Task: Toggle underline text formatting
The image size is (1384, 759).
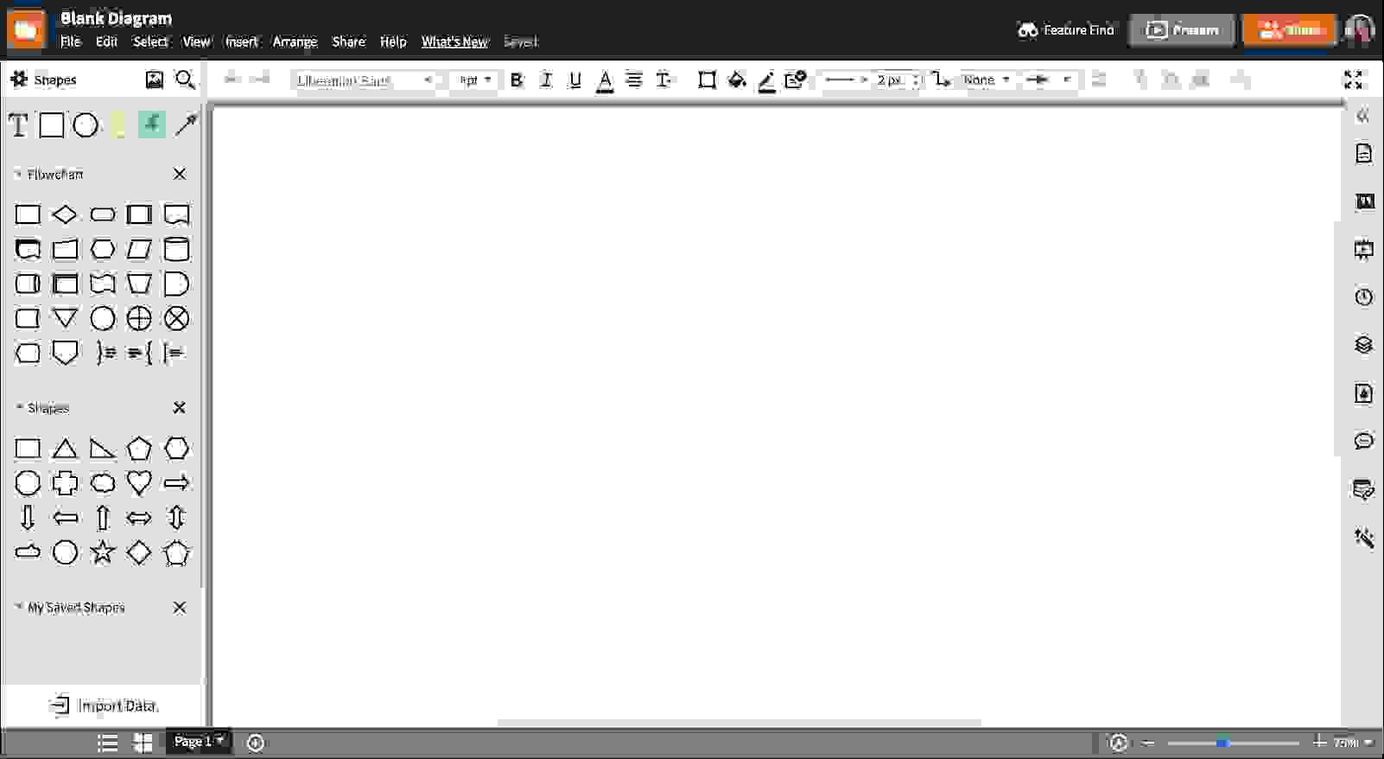Action: tap(575, 80)
